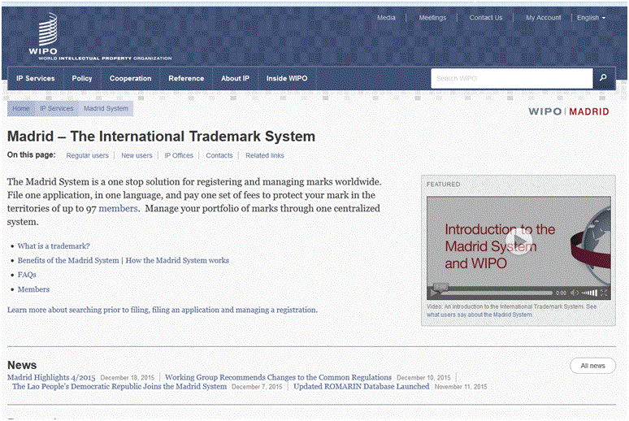The height and width of the screenshot is (421, 629).
Task: Open the 'members' link in the paragraph
Action: [x=118, y=208]
